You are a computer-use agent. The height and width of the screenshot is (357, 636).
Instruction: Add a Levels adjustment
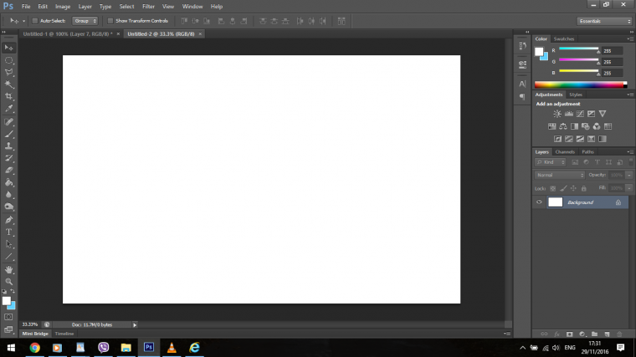tap(569, 114)
